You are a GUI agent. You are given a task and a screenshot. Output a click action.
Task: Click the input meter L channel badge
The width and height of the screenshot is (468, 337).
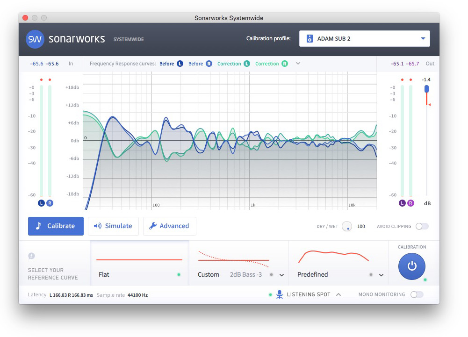click(x=41, y=203)
